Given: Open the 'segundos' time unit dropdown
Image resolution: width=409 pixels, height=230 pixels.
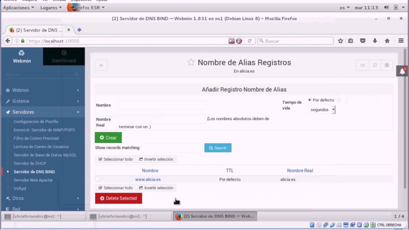Looking at the screenshot, I should (321, 110).
